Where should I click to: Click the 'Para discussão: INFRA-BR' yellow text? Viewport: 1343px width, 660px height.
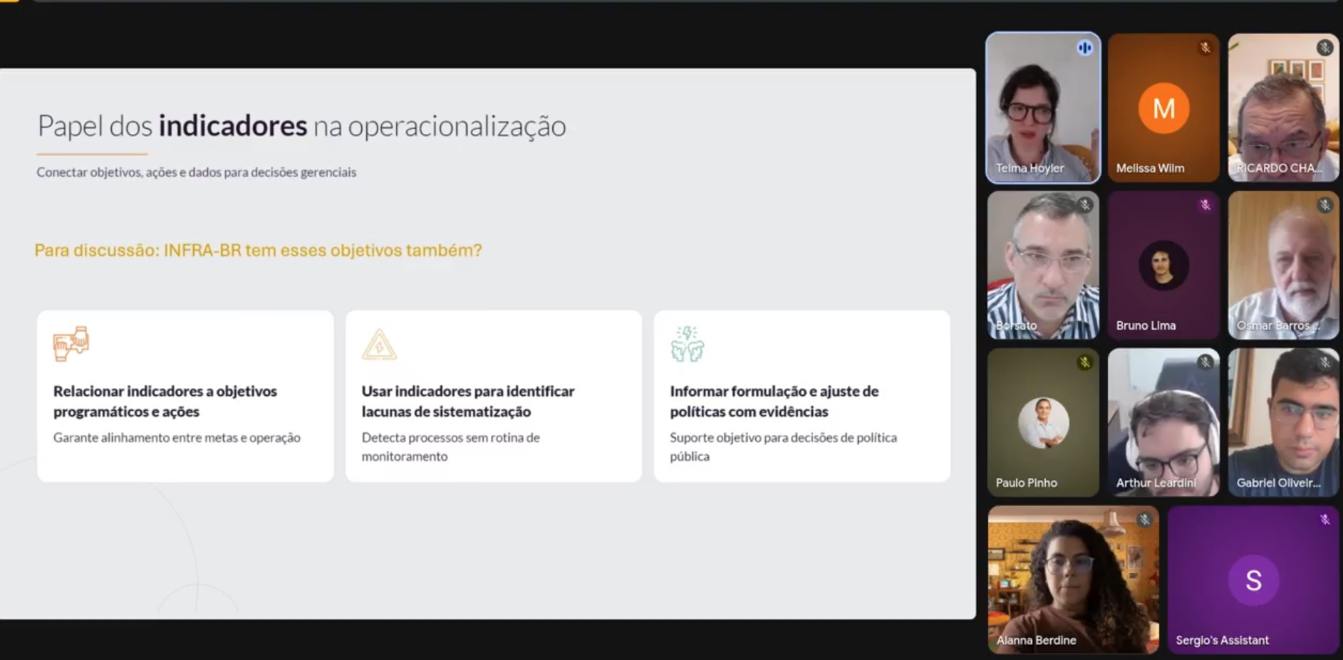pos(259,250)
